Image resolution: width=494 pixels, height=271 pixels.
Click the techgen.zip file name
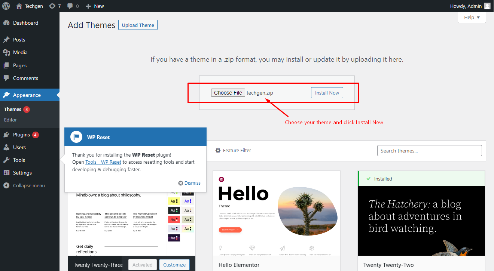point(260,93)
